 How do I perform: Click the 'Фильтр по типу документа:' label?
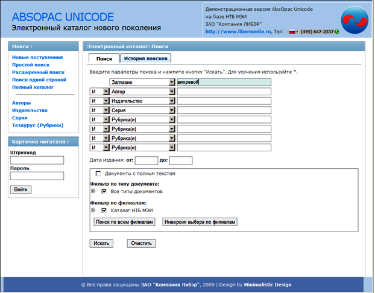pos(125,184)
